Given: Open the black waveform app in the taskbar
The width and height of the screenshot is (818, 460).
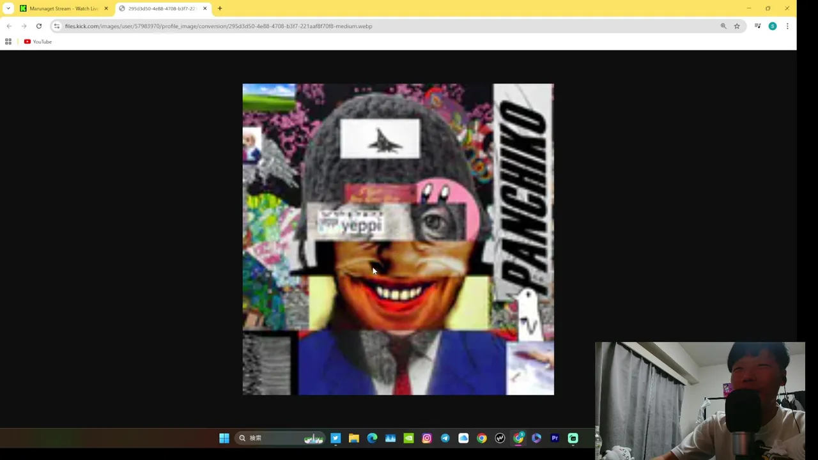Looking at the screenshot, I should tap(500, 438).
